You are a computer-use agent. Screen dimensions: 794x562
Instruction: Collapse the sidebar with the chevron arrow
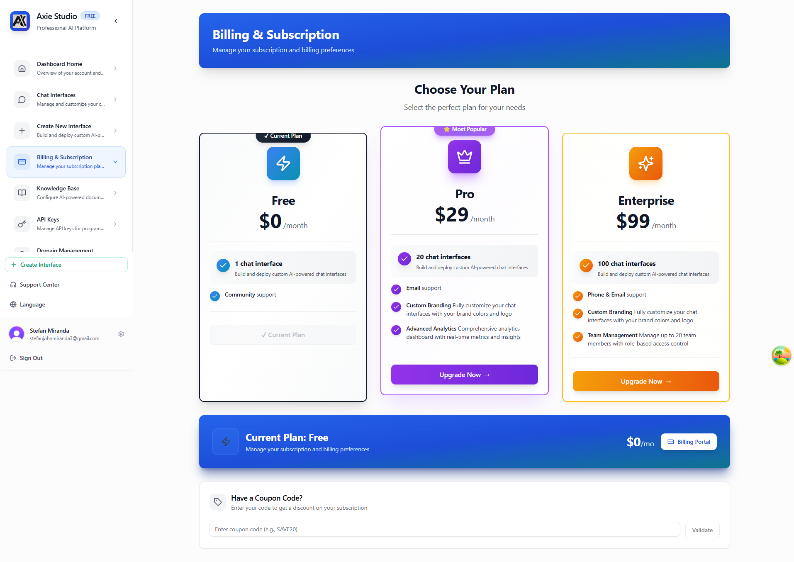click(115, 21)
